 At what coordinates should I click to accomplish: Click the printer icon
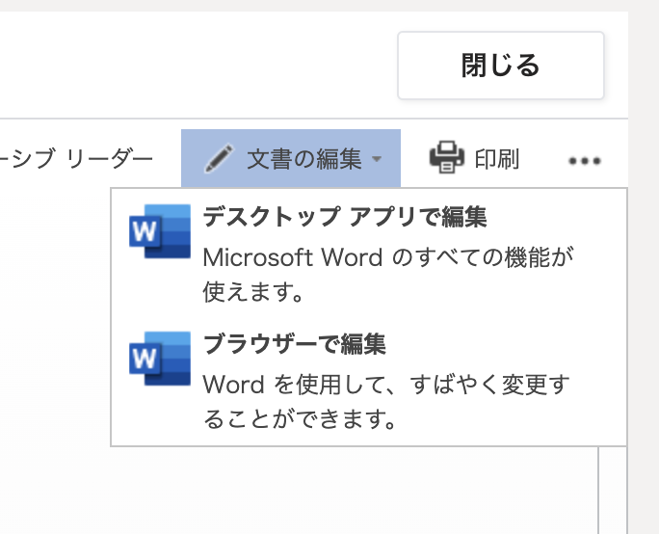(x=447, y=158)
